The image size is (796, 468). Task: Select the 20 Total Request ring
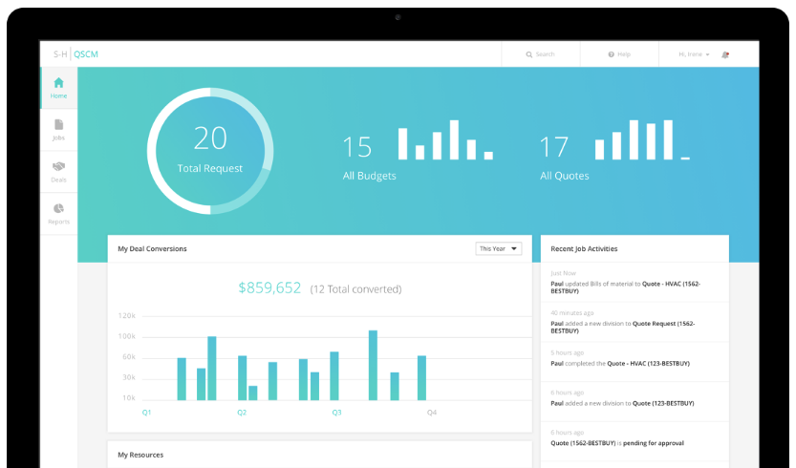pyautogui.click(x=210, y=151)
